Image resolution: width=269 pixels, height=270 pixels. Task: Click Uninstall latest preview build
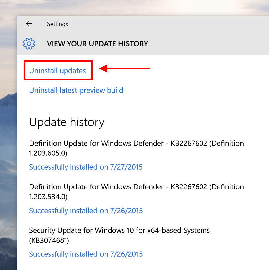(76, 90)
